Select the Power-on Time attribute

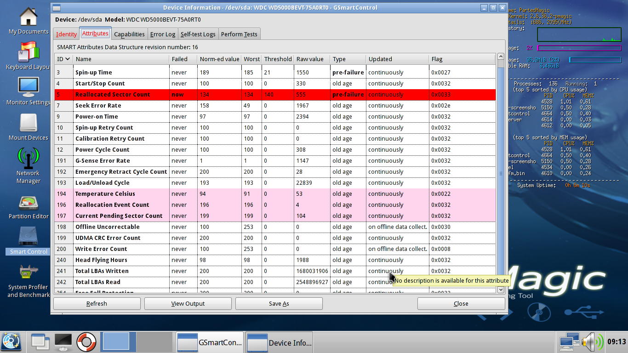click(x=275, y=116)
